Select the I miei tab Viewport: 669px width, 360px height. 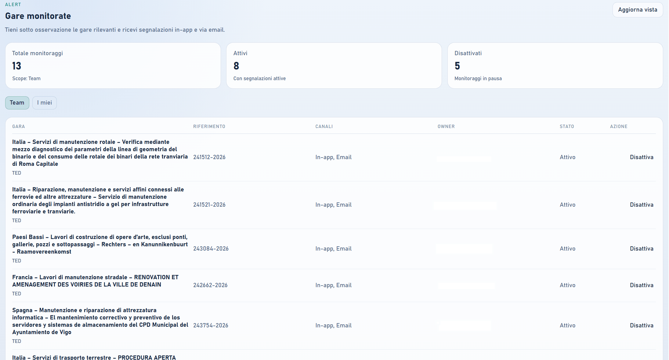45,103
